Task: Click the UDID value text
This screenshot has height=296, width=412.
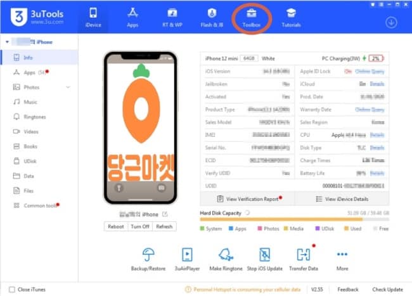Action: pos(353,186)
